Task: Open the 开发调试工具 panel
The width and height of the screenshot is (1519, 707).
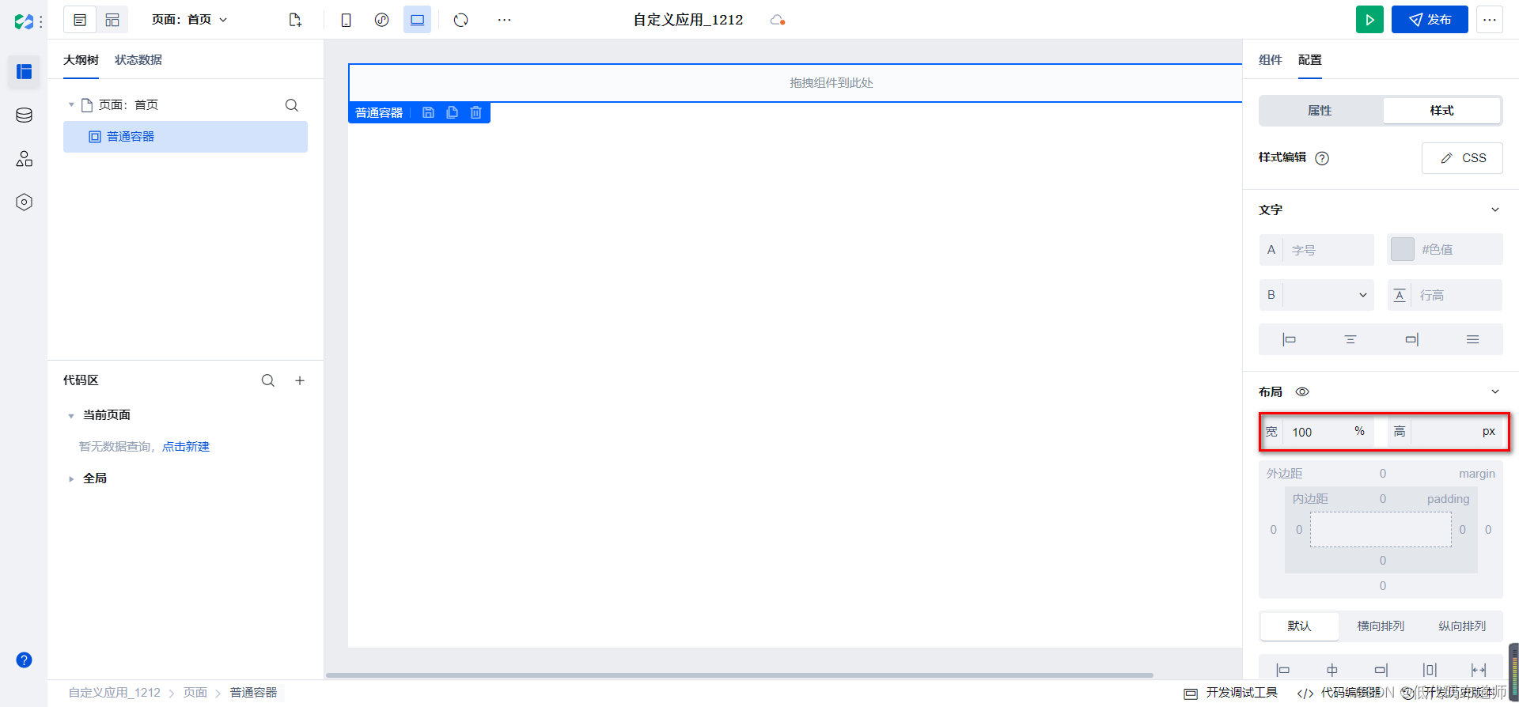Action: [x=1231, y=693]
